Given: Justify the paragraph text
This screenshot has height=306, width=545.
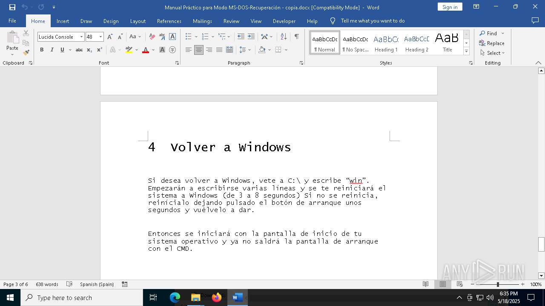Looking at the screenshot, I should click(x=219, y=50).
